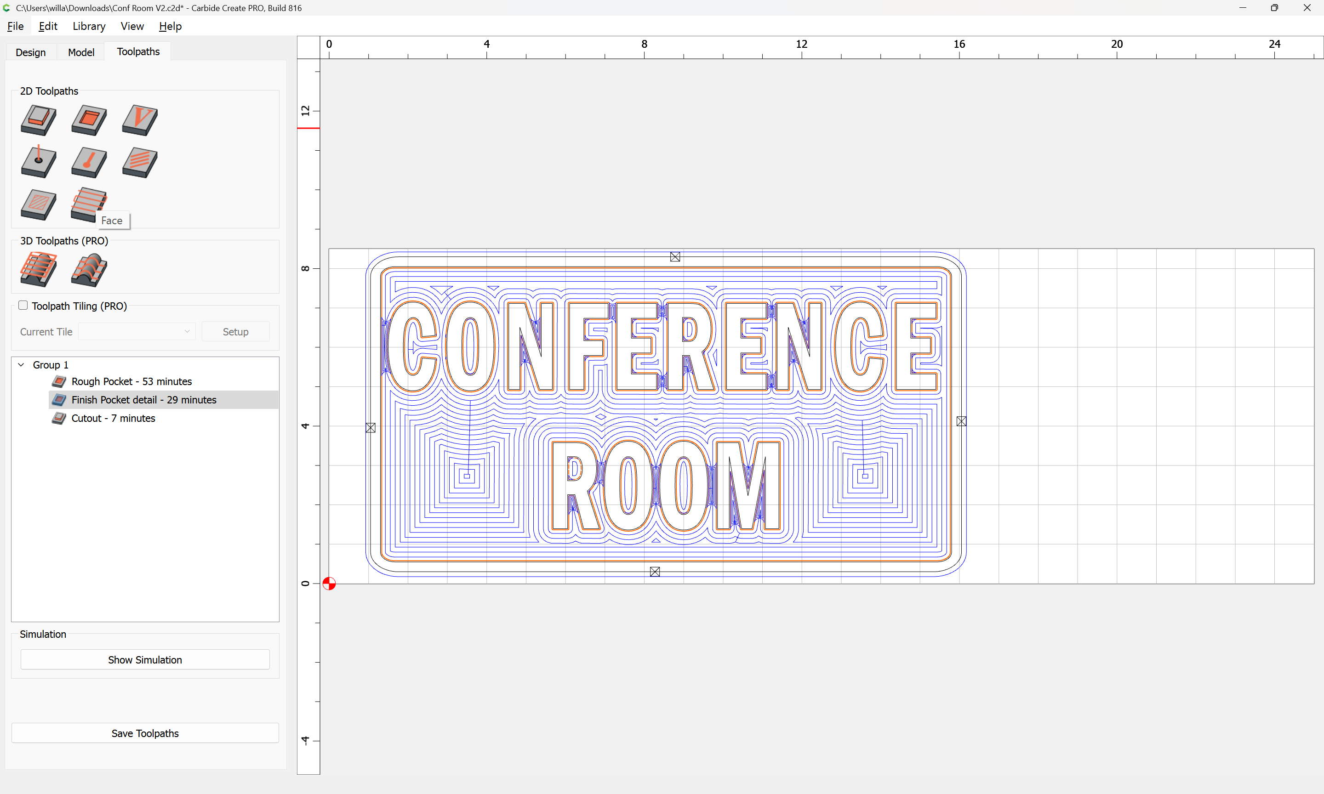The width and height of the screenshot is (1324, 794).
Task: Choose the Drill toolpath icon
Action: [x=38, y=162]
